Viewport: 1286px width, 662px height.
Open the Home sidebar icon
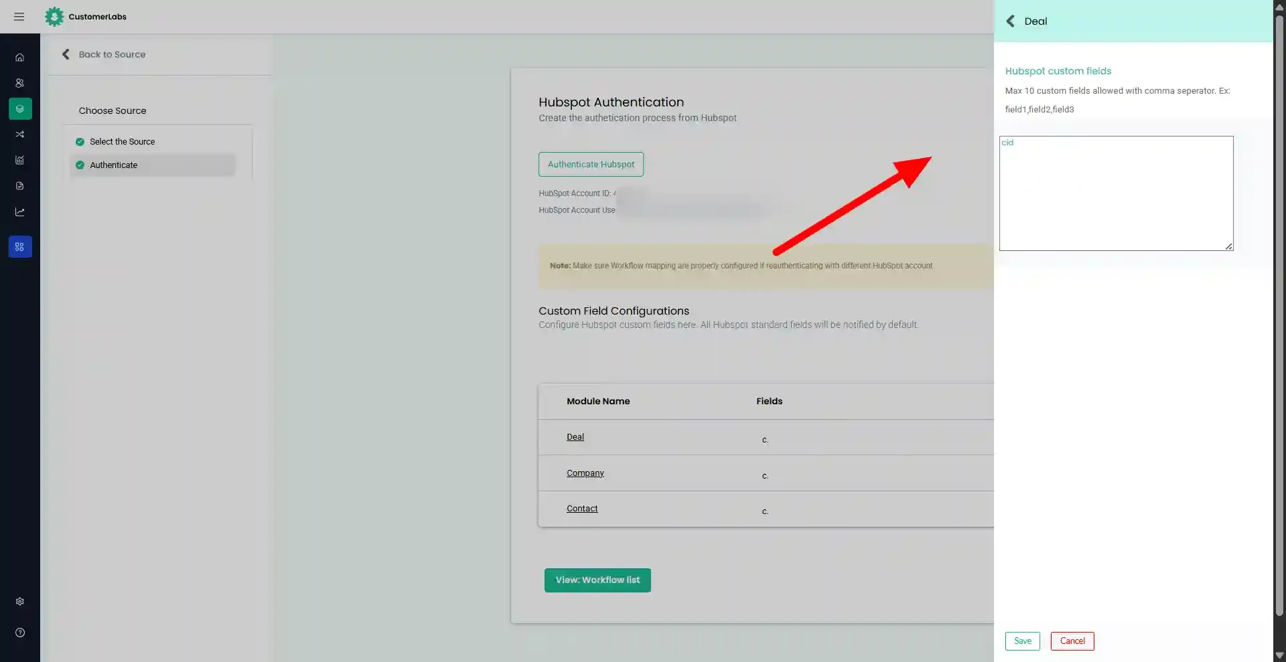click(20, 58)
